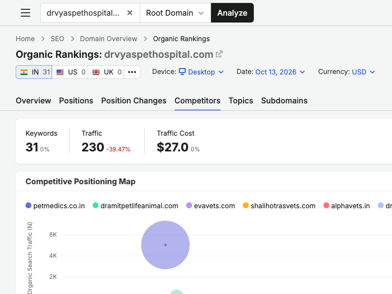Toggle dramitpetlifeanimal.com legend item

[135, 206]
